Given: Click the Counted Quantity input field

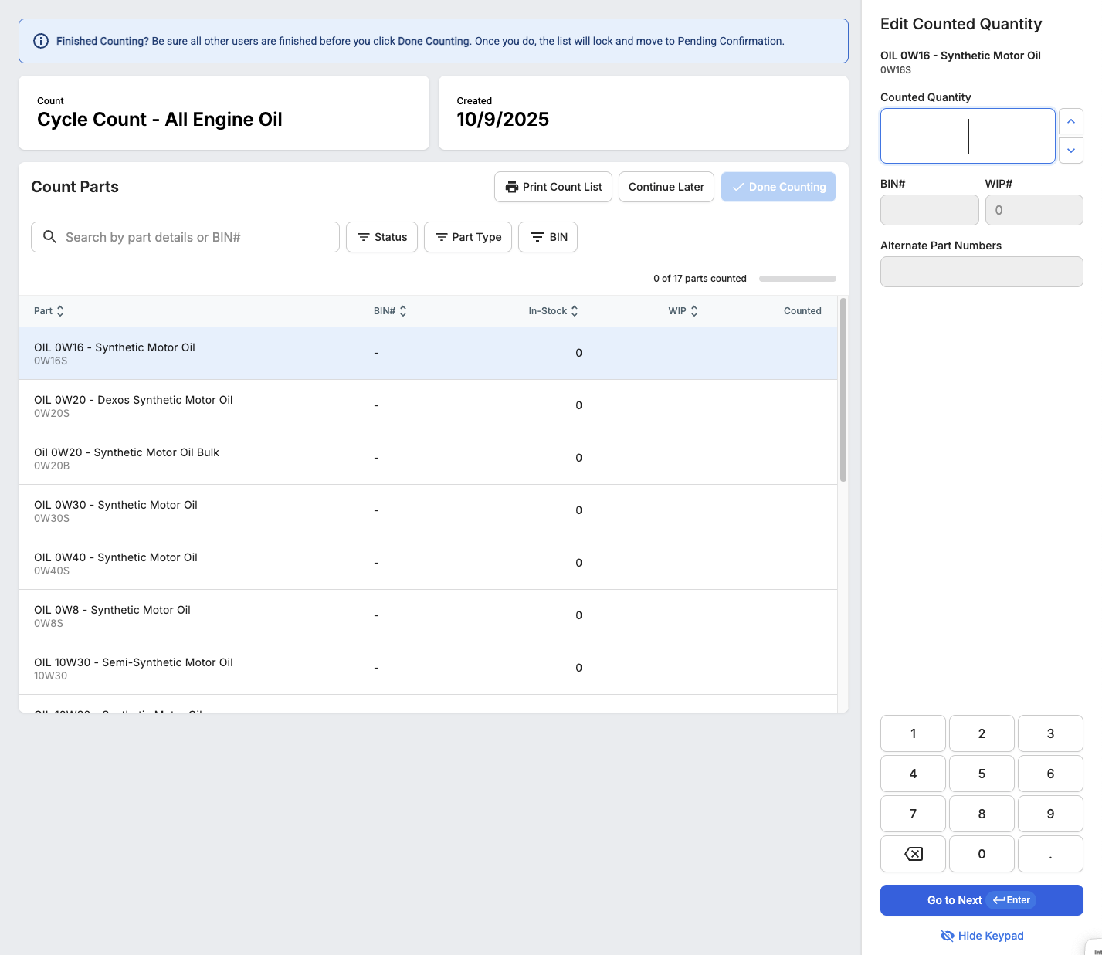Looking at the screenshot, I should point(968,136).
